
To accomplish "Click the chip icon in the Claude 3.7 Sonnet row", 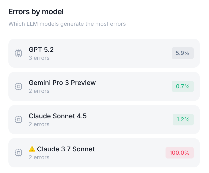I will pos(18,153).
